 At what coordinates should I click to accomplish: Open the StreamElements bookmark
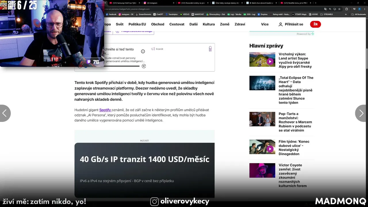tap(143, 14)
